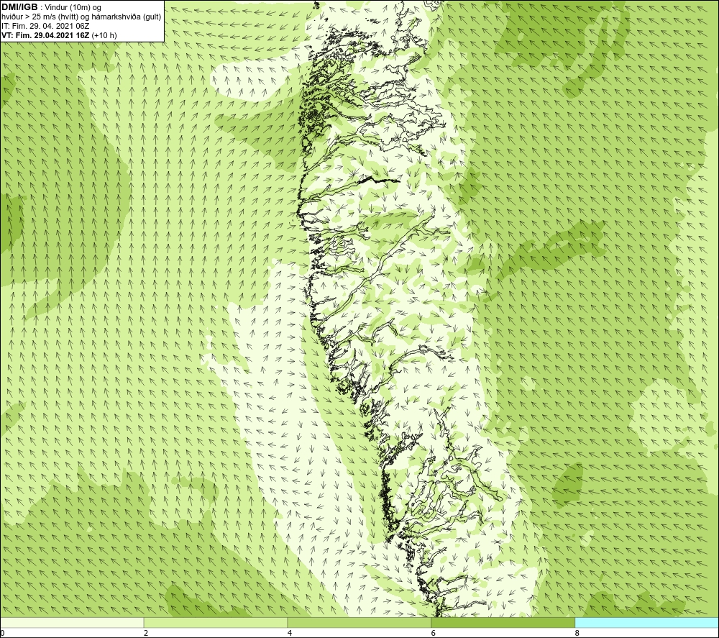Image resolution: width=719 pixels, height=638 pixels.
Task: Click the scale label '2'
Action: pyautogui.click(x=146, y=634)
